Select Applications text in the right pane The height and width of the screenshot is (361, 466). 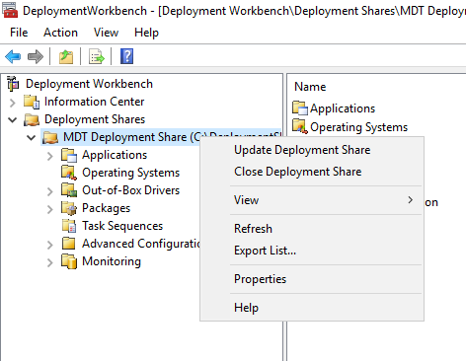point(343,108)
